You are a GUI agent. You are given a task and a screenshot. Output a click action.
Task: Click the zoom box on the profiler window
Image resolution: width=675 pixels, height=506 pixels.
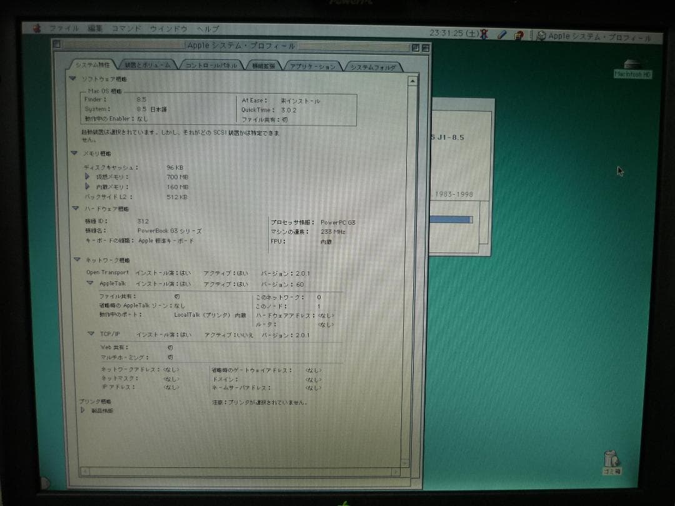pyautogui.click(x=416, y=47)
